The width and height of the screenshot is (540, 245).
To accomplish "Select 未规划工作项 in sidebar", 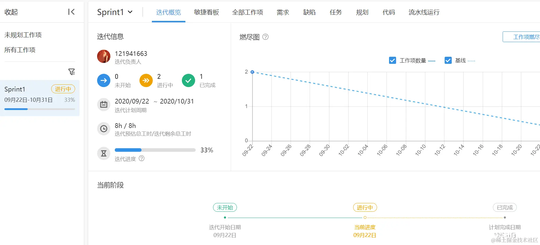I will tap(23, 35).
